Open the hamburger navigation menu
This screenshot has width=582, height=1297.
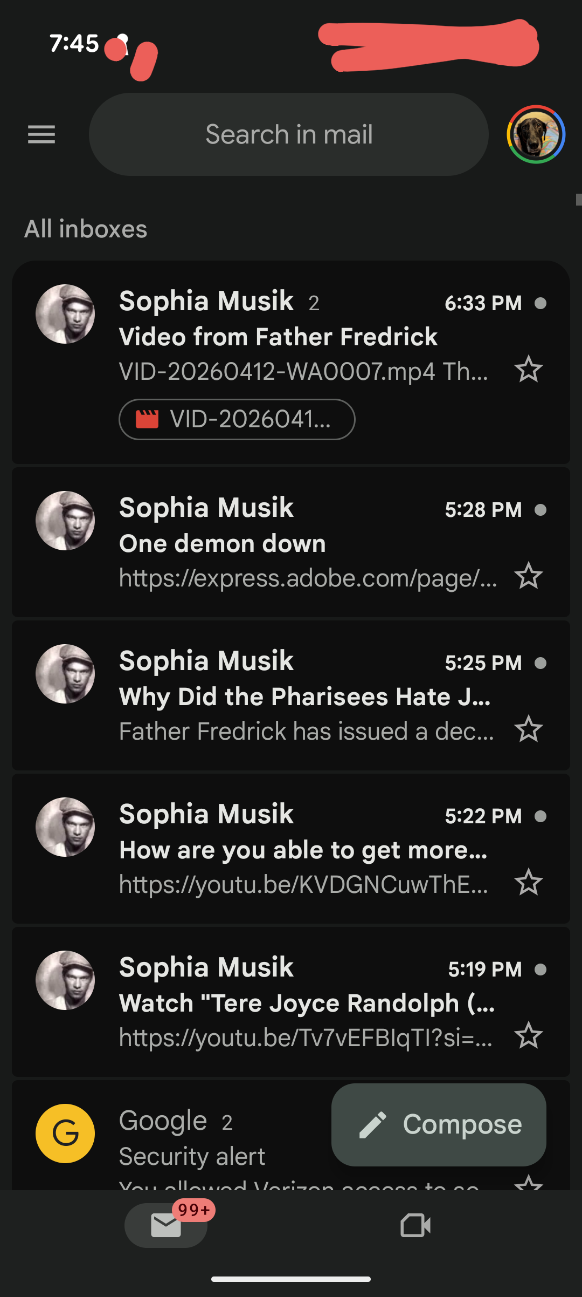(x=41, y=134)
